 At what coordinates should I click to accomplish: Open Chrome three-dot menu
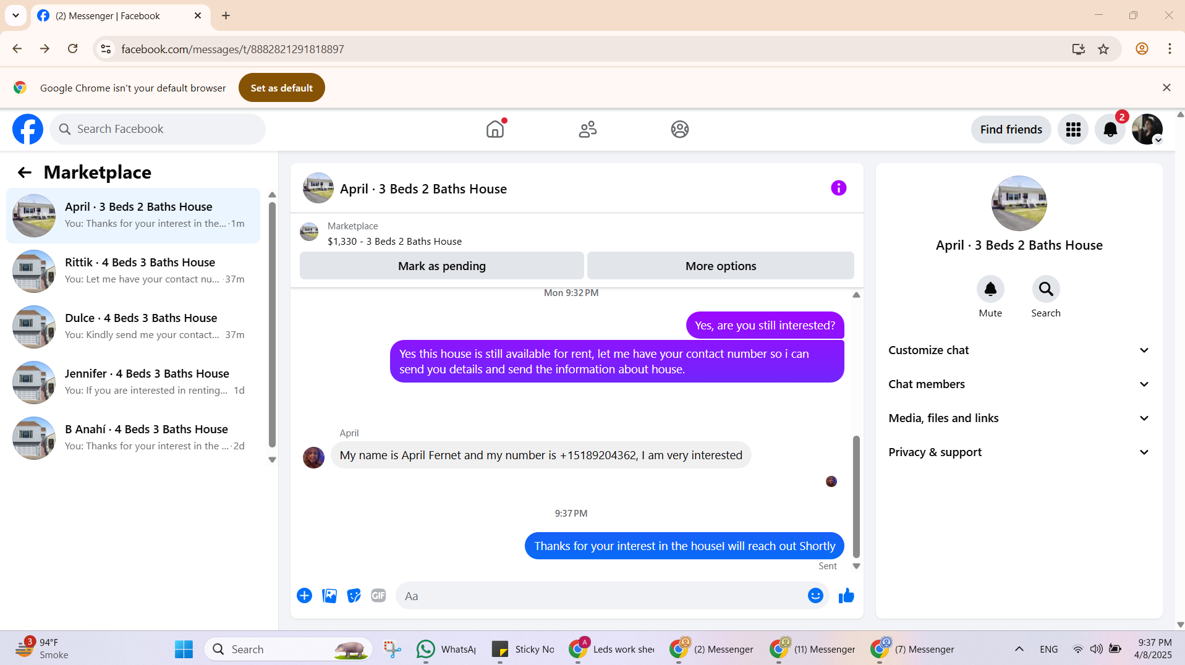[1170, 49]
